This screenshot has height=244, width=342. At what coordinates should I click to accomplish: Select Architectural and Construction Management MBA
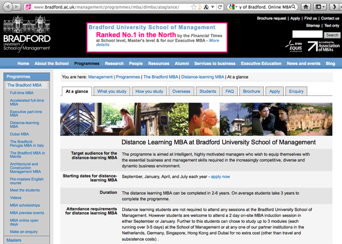pos(26,168)
